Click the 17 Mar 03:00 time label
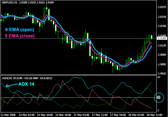This screenshot has height=117, width=168. pos(81,115)
